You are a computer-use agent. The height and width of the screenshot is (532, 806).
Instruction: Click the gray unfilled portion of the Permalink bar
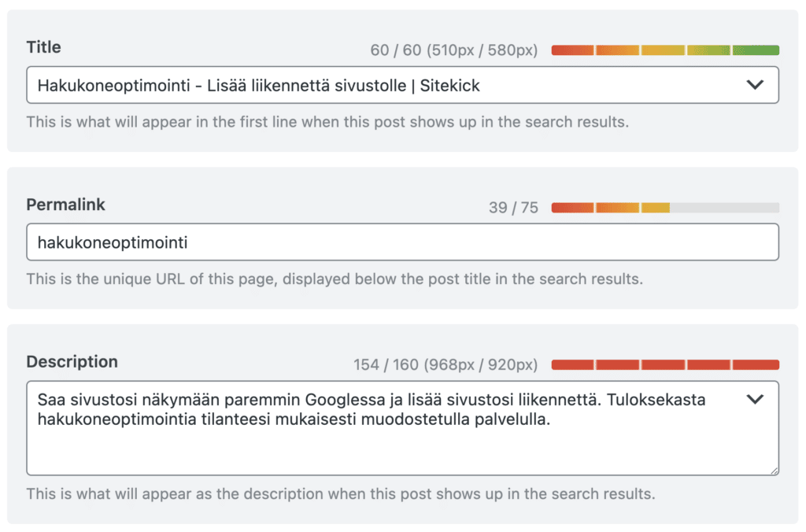click(724, 207)
